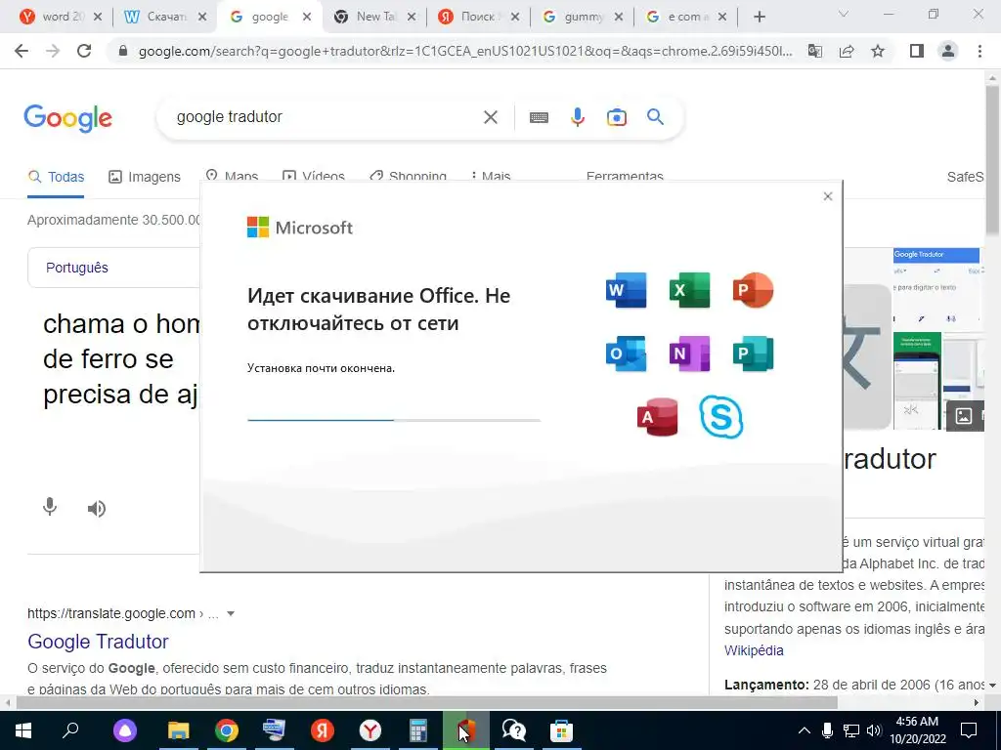This screenshot has width=1001, height=750.
Task: Open the Wikipédia link in knowledge panel
Action: click(754, 650)
